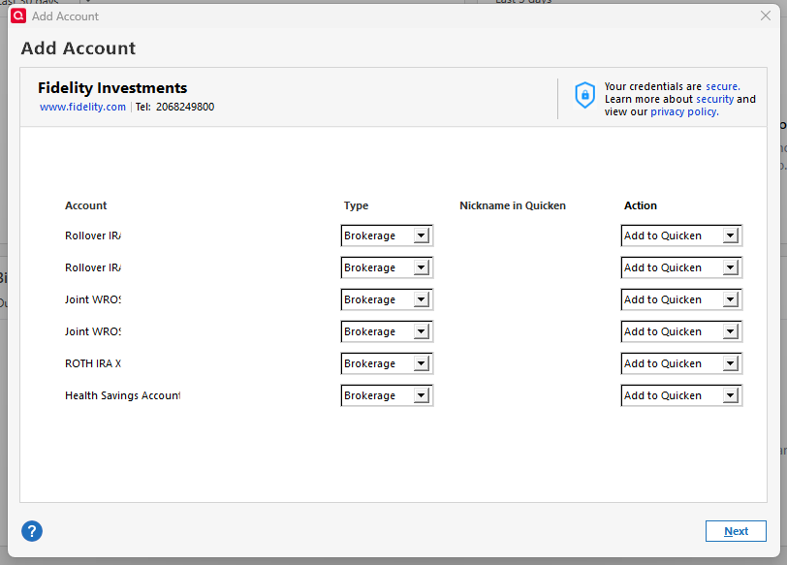Open the www.fidelity.com link
Viewport: 787px width, 565px height.
tap(82, 107)
